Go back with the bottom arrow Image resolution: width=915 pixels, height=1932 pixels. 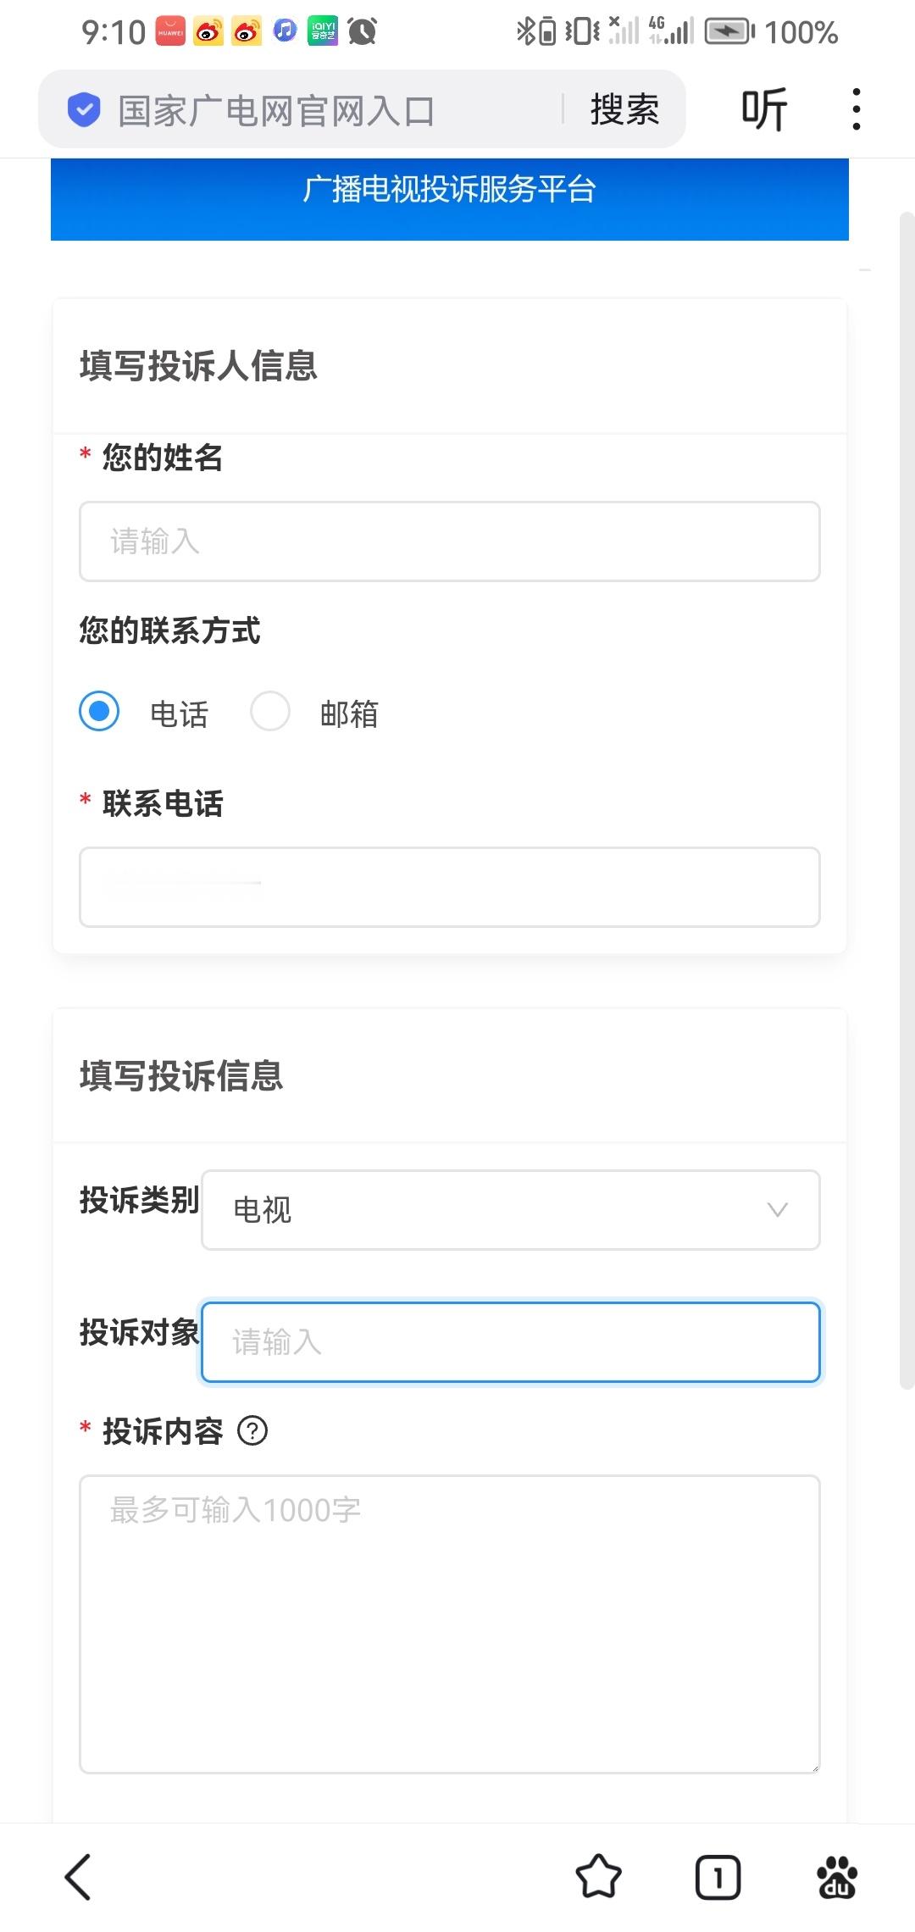pyautogui.click(x=78, y=1877)
